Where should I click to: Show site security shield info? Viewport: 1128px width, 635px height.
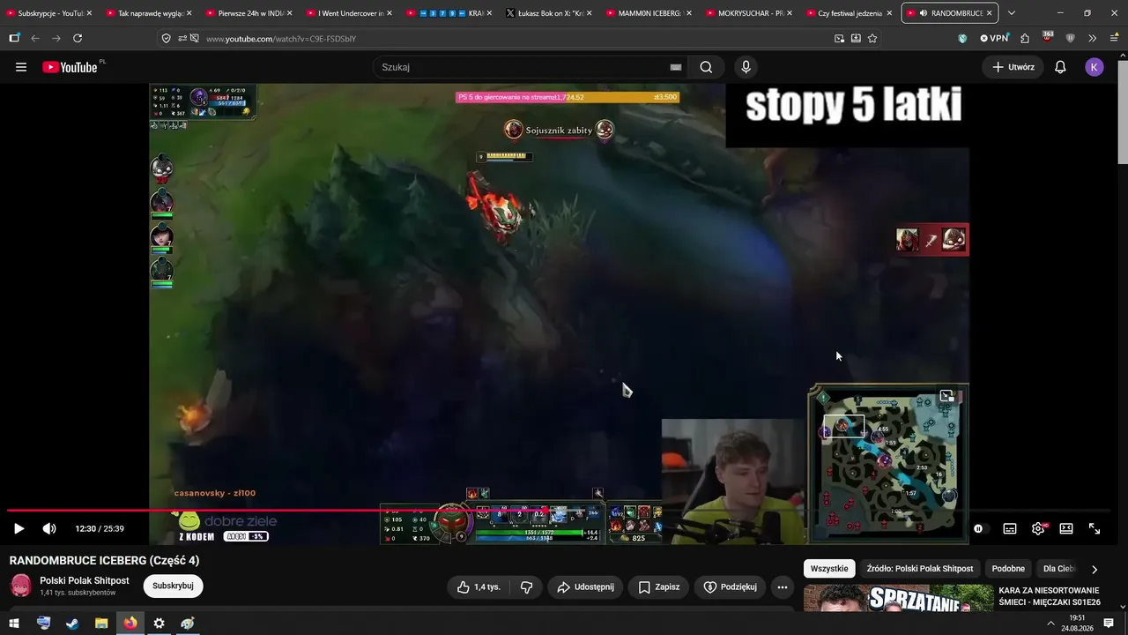pos(166,39)
